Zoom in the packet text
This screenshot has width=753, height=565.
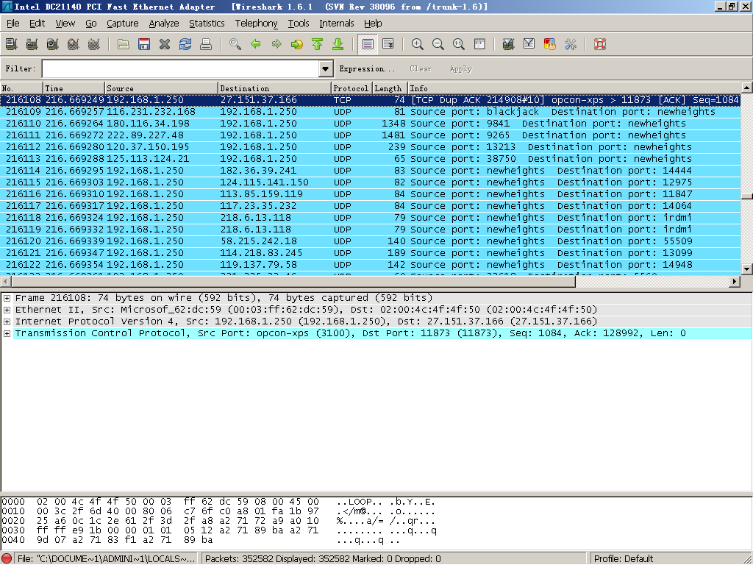click(x=418, y=44)
